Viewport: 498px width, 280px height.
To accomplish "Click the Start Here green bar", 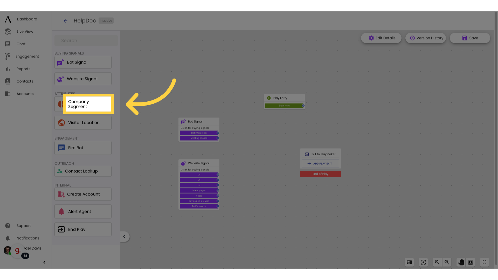I will tap(284, 106).
